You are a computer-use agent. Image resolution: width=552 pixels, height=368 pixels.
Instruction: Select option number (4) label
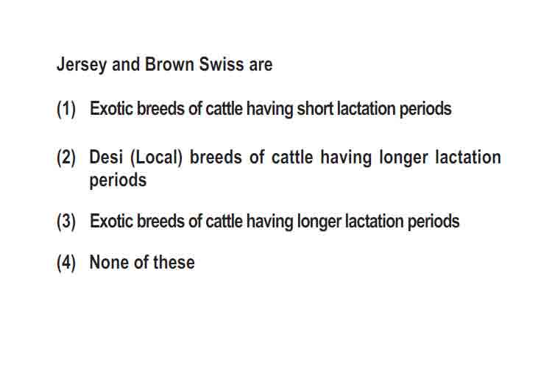click(66, 263)
